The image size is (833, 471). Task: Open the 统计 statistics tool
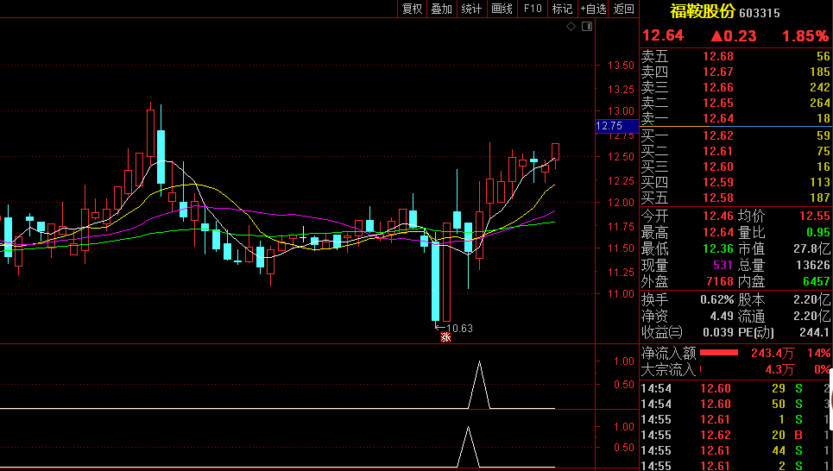coord(471,9)
